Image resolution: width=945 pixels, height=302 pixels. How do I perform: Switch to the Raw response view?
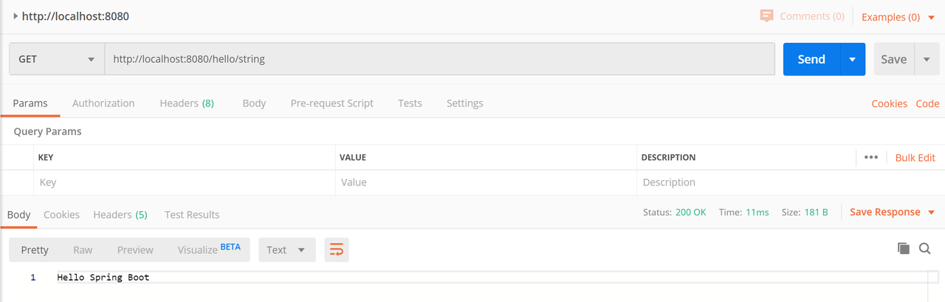[82, 250]
